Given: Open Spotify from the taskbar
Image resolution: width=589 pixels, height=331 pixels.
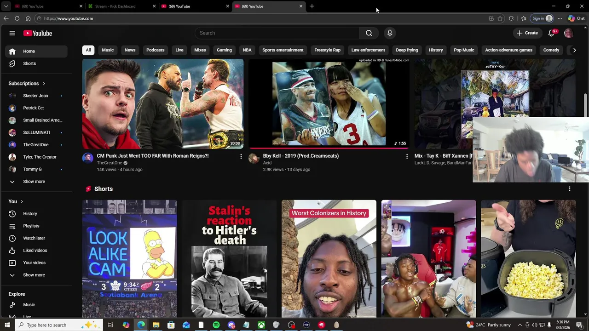Looking at the screenshot, I should tap(216, 325).
